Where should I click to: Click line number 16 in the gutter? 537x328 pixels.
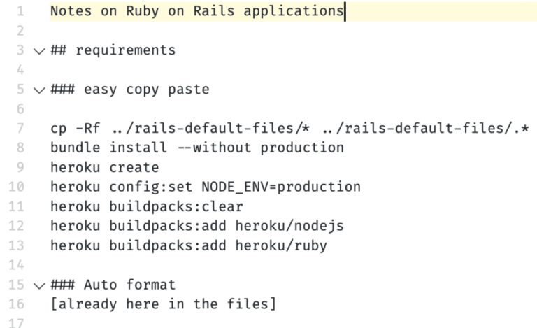[17, 304]
